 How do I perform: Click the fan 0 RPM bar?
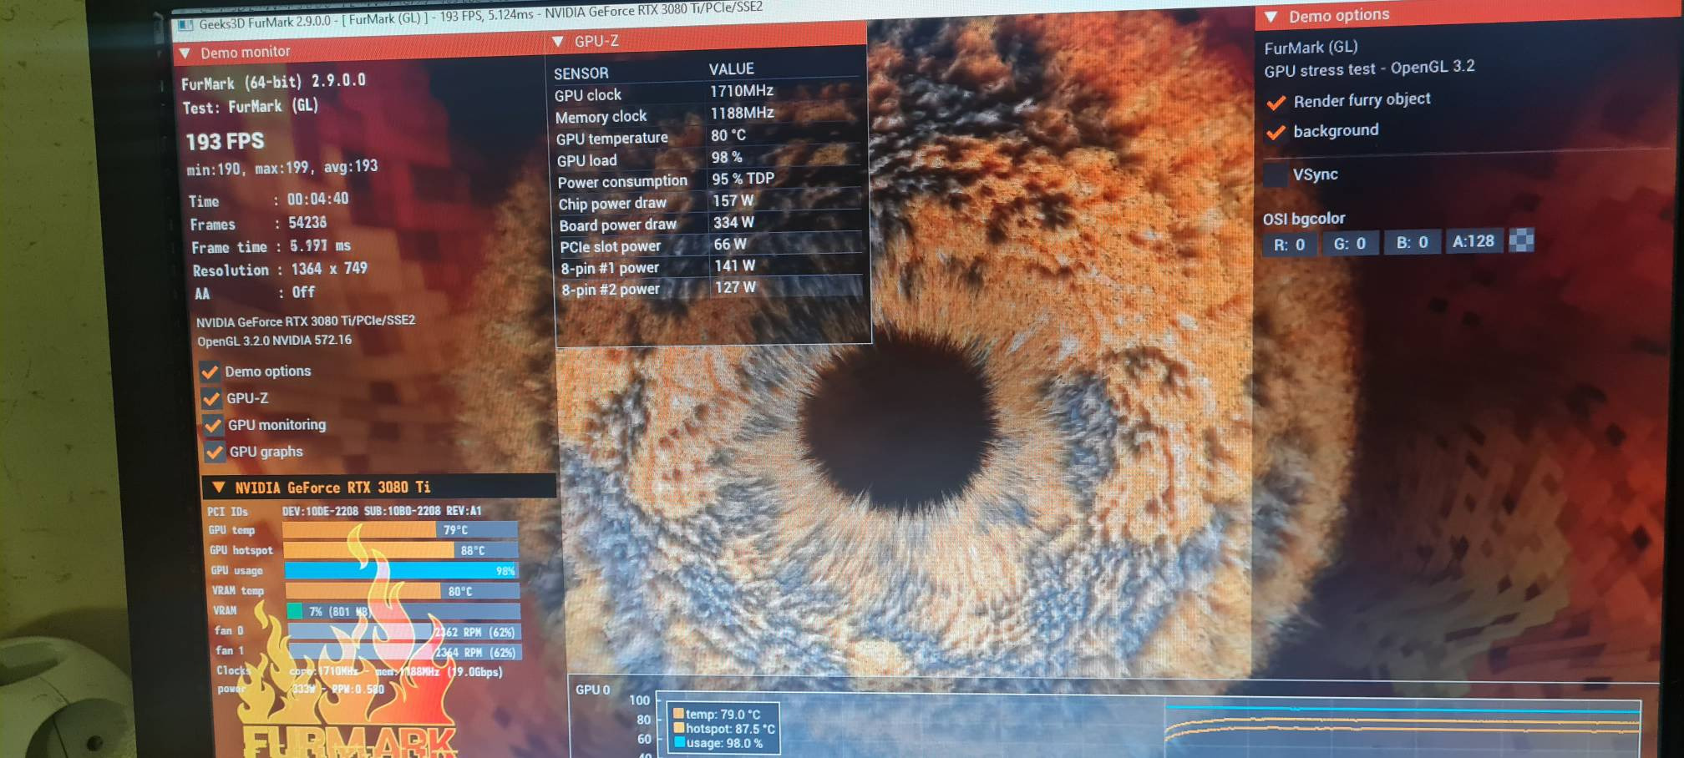coord(404,632)
